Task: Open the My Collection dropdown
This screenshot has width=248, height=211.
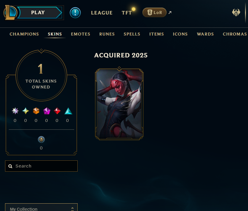Action: [x=41, y=207]
